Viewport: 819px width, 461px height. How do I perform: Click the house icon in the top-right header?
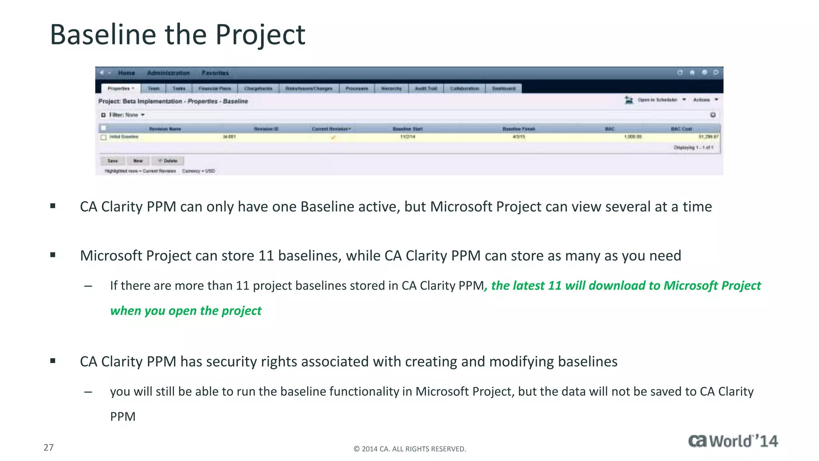tap(692, 72)
